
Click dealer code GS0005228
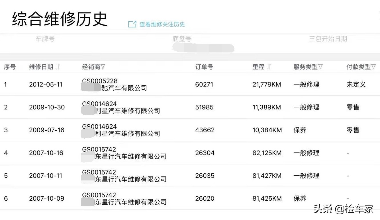point(100,81)
